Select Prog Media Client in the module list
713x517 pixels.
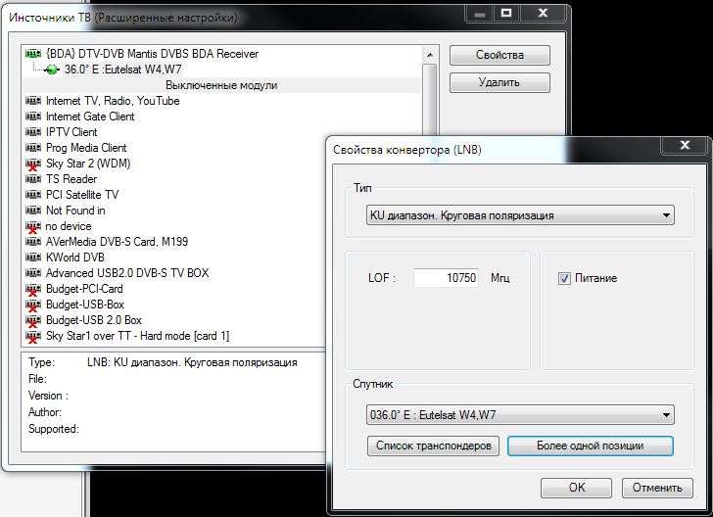click(86, 148)
